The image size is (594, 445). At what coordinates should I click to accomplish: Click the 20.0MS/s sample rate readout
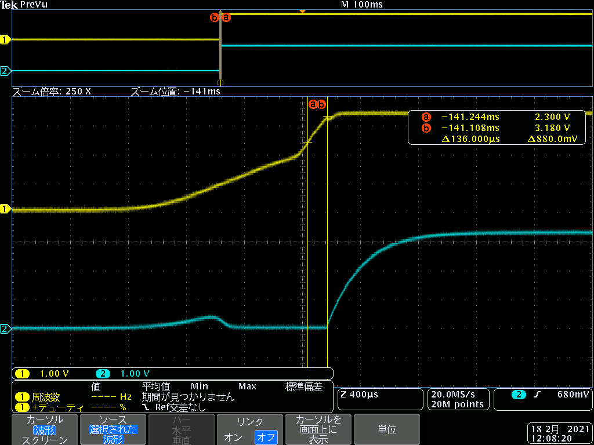click(x=458, y=395)
